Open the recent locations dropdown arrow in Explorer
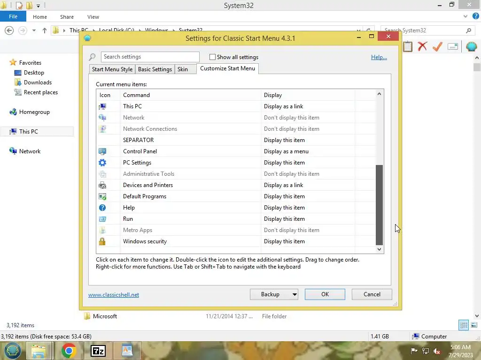This screenshot has width=481, height=360. click(x=34, y=30)
